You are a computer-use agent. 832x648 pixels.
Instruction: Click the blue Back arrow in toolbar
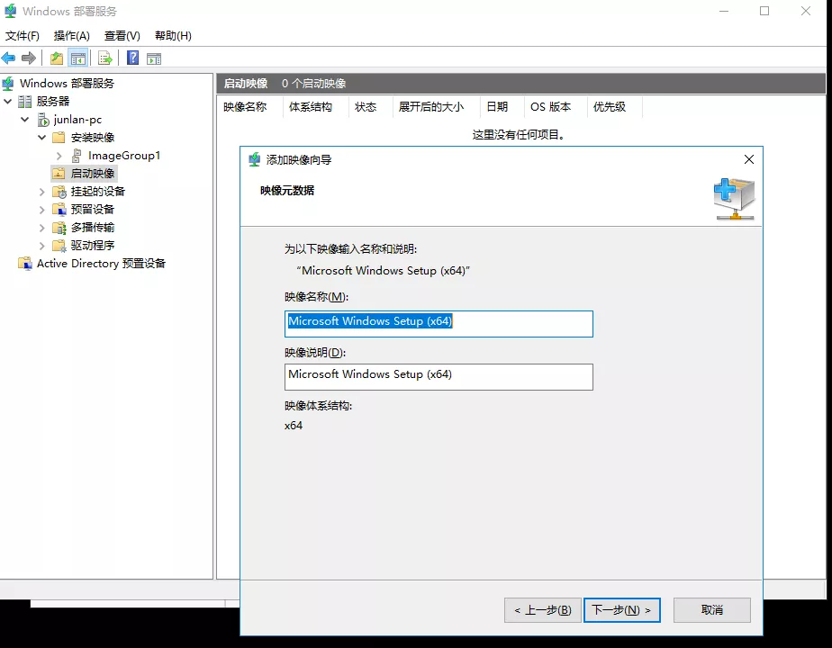[x=9, y=58]
